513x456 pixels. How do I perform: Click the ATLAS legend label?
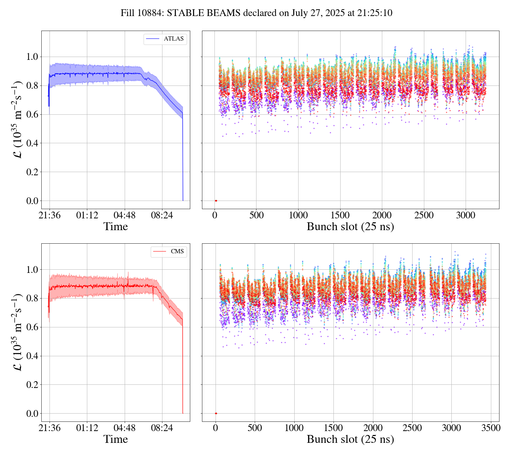tap(173, 39)
